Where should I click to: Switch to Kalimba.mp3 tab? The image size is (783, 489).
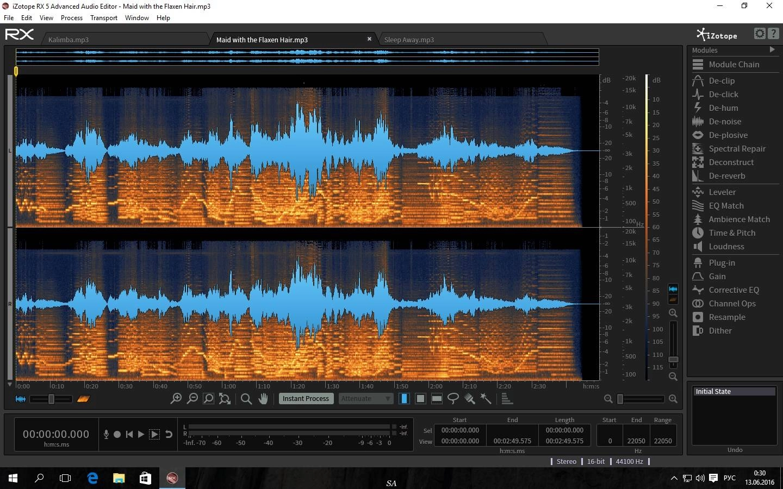point(68,40)
